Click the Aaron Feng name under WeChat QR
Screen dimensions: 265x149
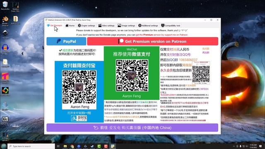click(x=132, y=96)
